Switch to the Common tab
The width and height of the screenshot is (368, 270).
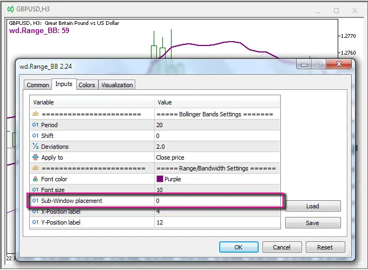click(x=38, y=85)
